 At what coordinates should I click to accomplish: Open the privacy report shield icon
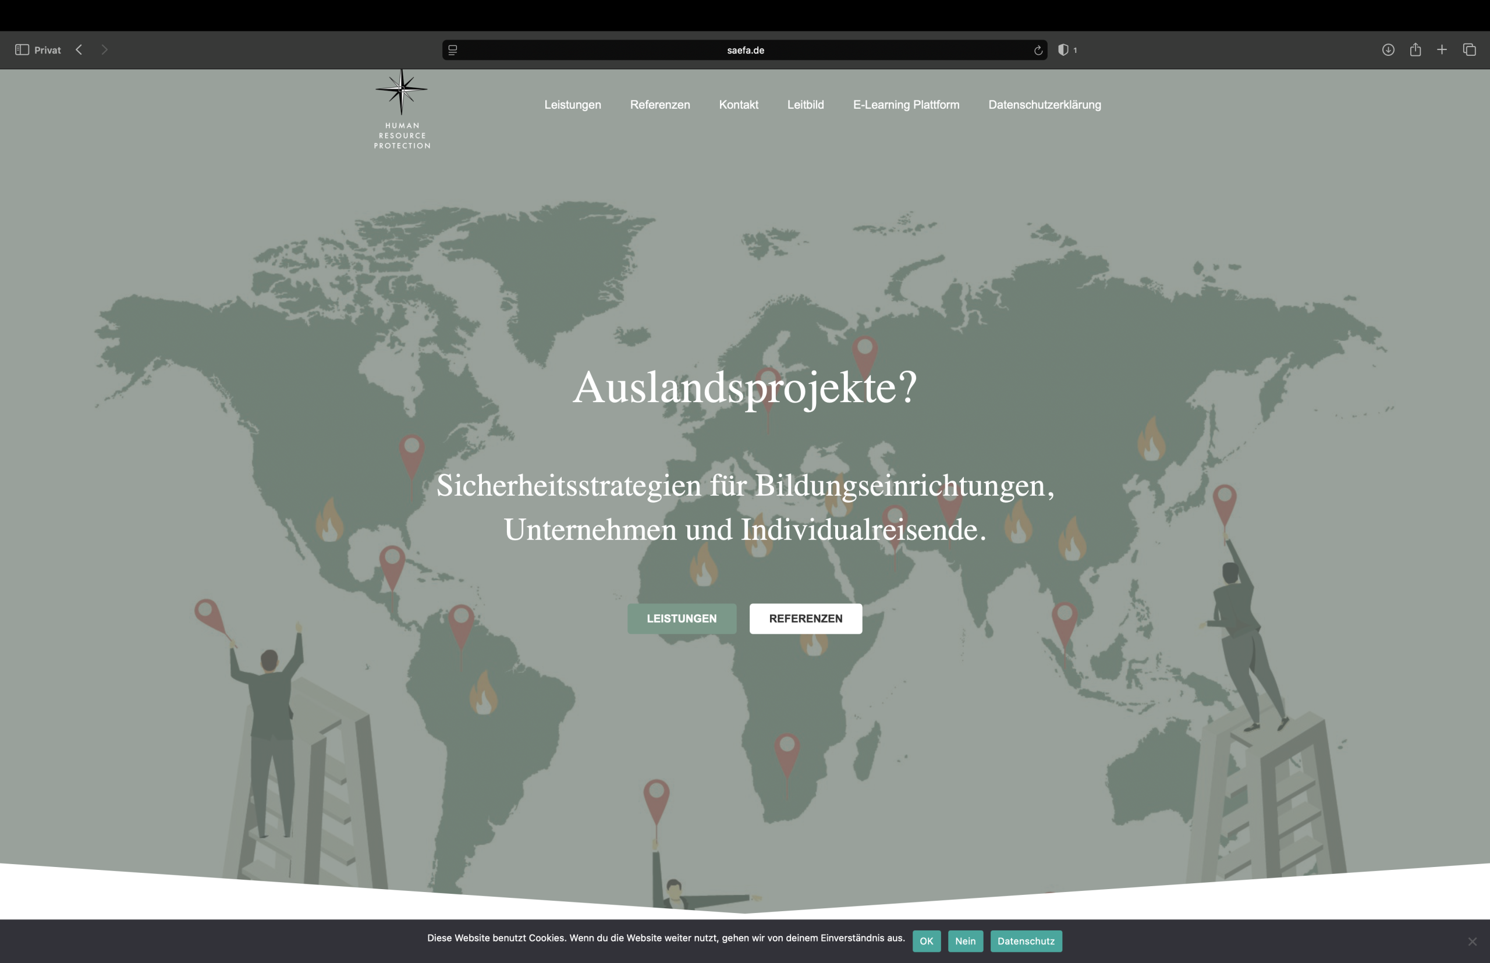click(1063, 50)
